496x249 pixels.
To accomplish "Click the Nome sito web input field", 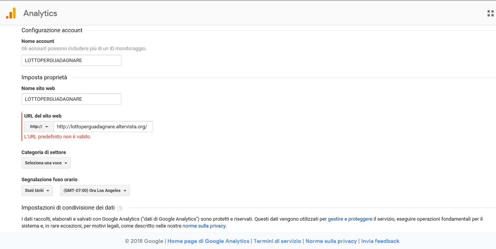I will 71,99.
